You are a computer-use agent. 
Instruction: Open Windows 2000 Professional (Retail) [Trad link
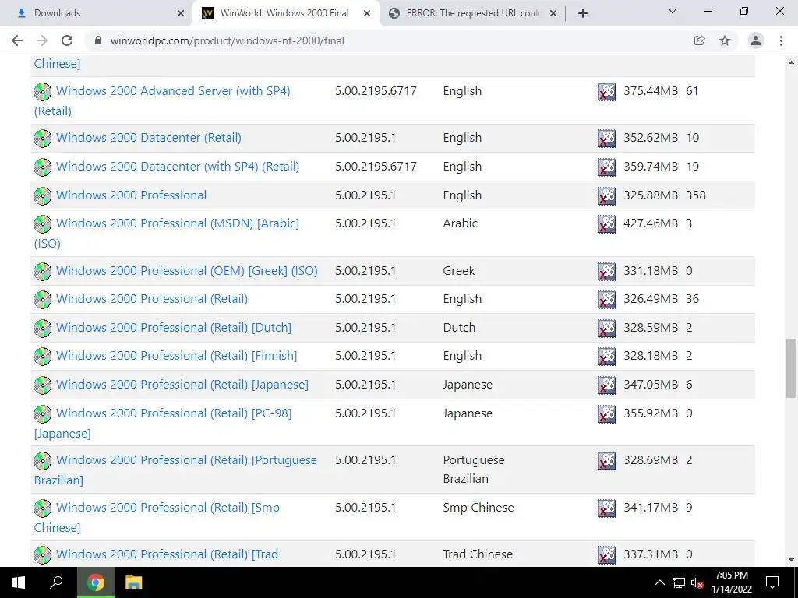(x=167, y=554)
